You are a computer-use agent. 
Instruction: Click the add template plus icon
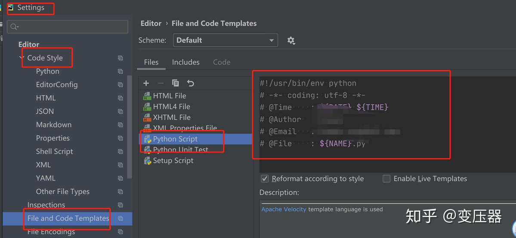tap(146, 83)
